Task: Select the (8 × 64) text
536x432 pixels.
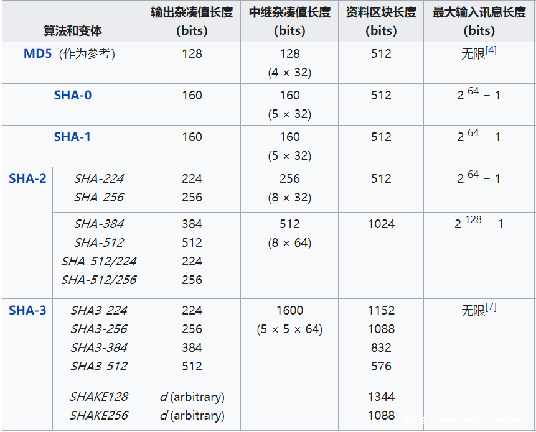Action: click(289, 243)
